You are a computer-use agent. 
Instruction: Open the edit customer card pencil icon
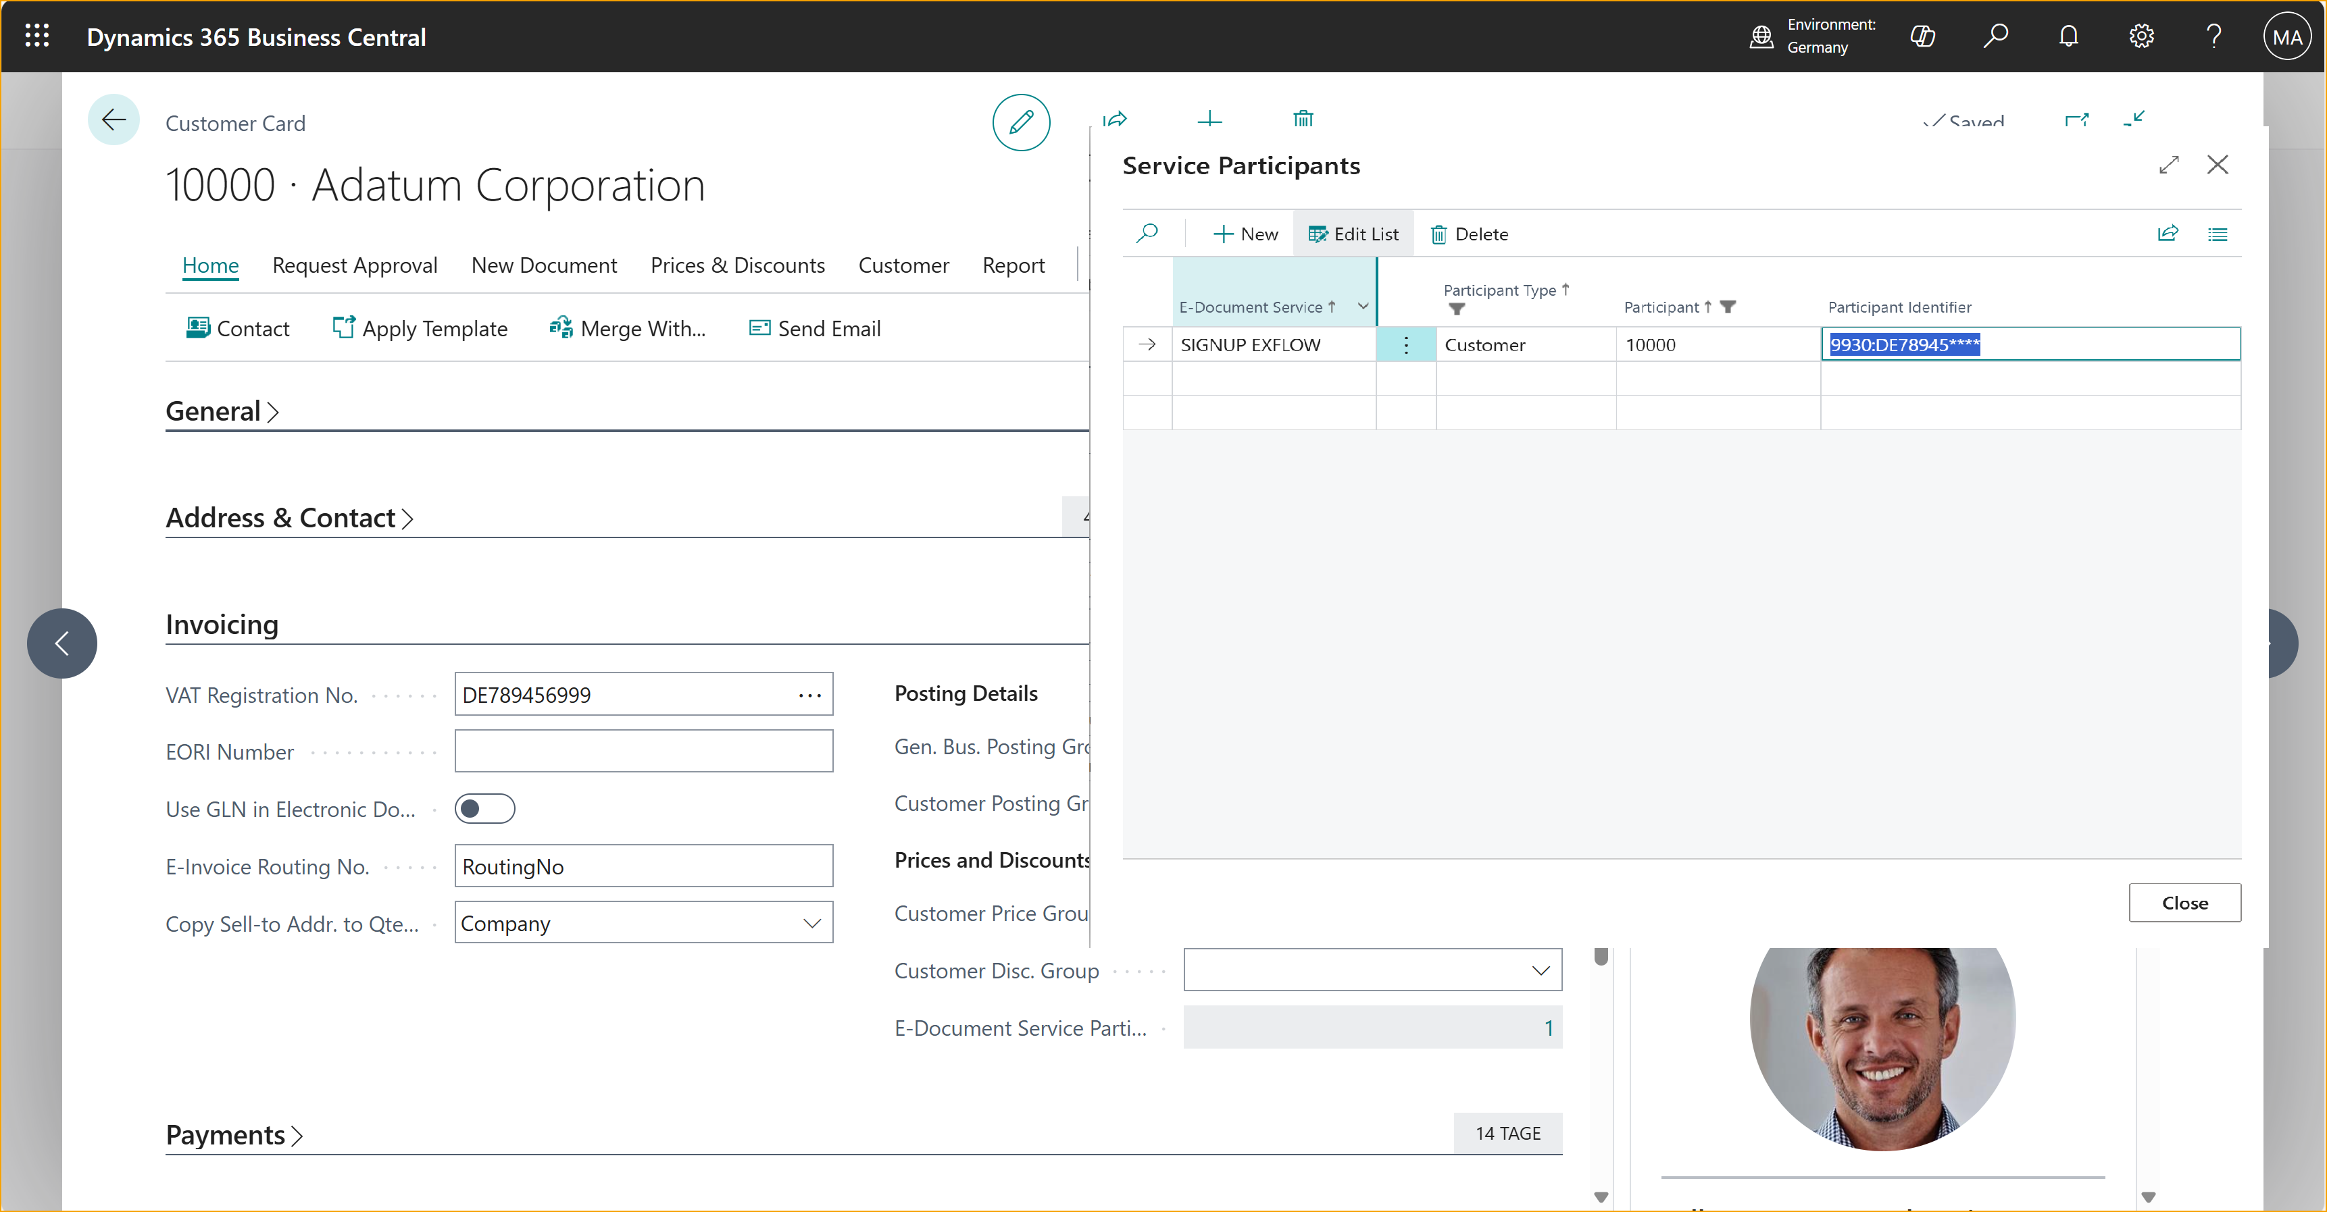(x=1021, y=122)
